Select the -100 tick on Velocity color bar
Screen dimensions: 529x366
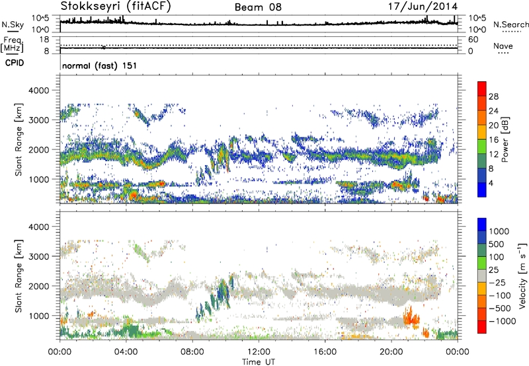[x=500, y=295]
